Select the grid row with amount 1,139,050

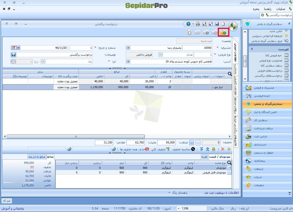pos(117,87)
